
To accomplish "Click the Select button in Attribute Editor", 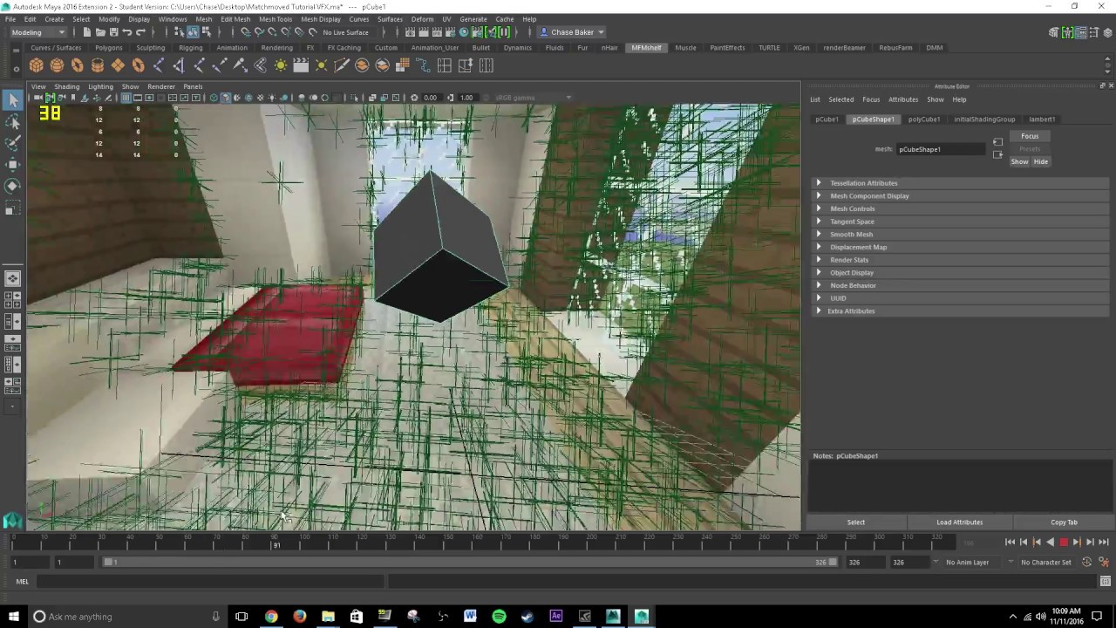I will pos(856,522).
